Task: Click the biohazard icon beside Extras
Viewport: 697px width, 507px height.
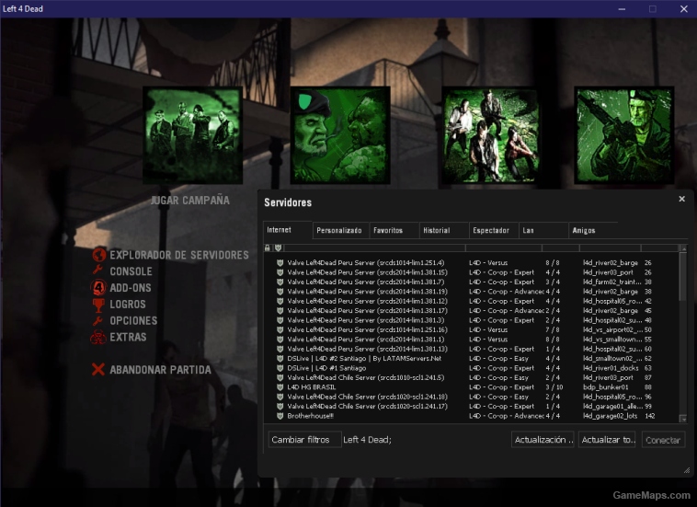Action: coord(98,337)
